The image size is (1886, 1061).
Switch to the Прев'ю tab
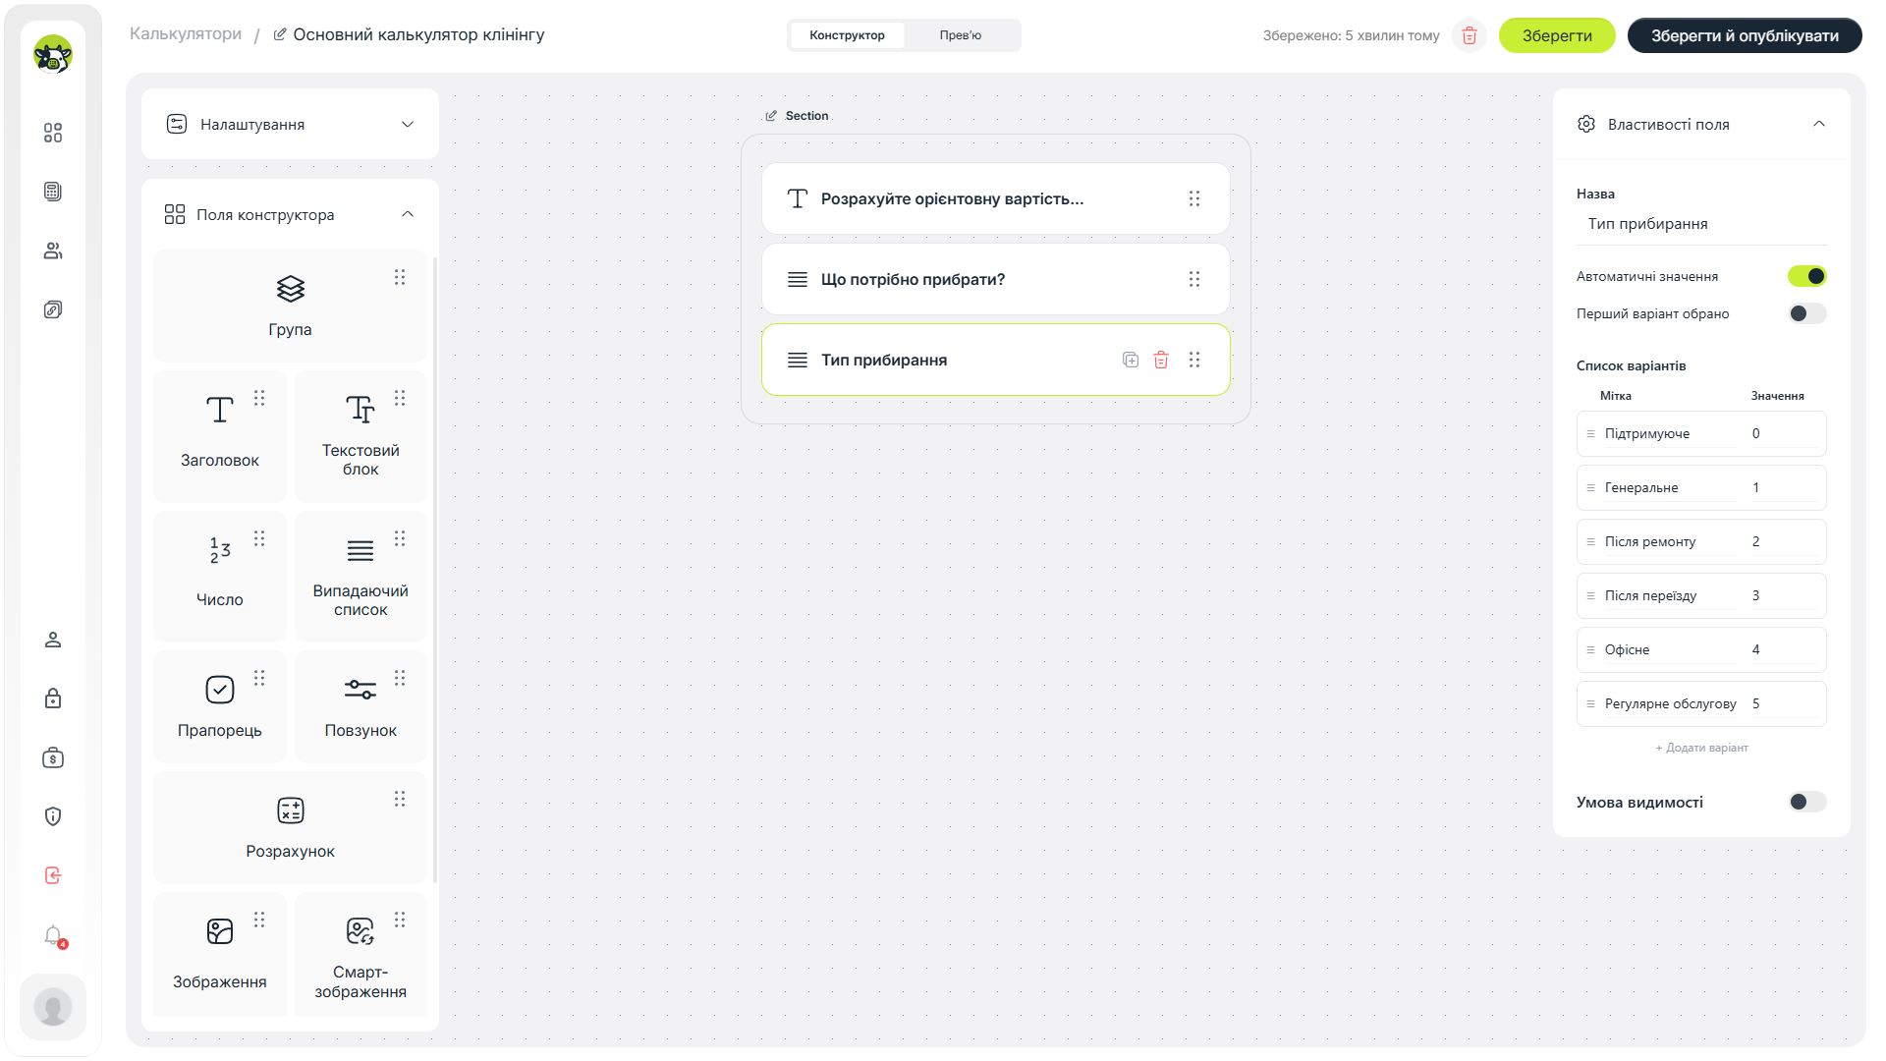[960, 35]
